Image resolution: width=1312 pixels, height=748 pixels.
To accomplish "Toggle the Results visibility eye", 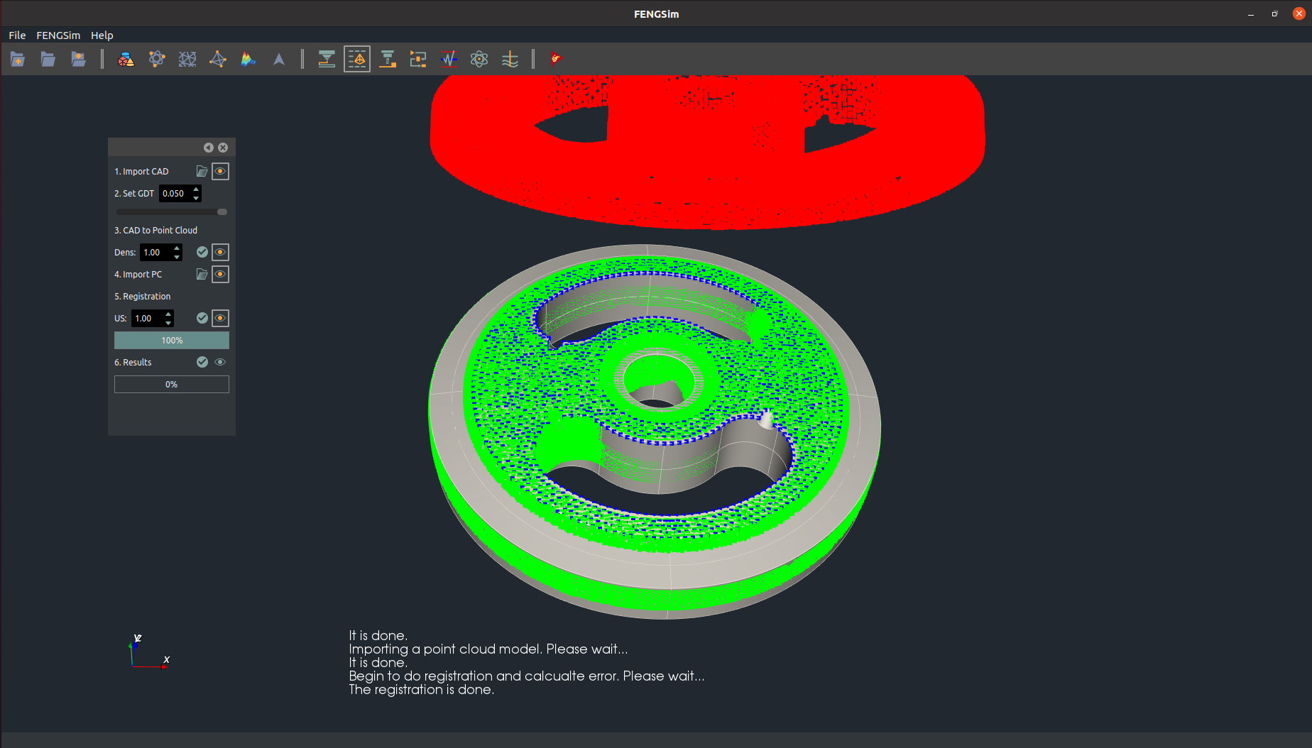I will (x=221, y=363).
